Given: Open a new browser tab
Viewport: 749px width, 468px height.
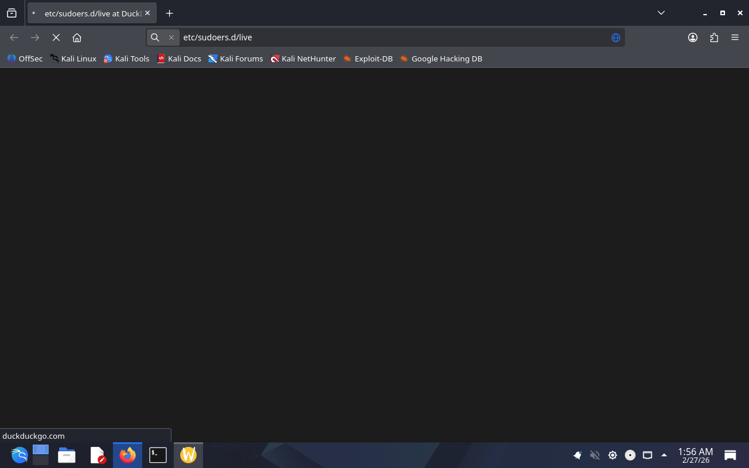Looking at the screenshot, I should pos(169,13).
